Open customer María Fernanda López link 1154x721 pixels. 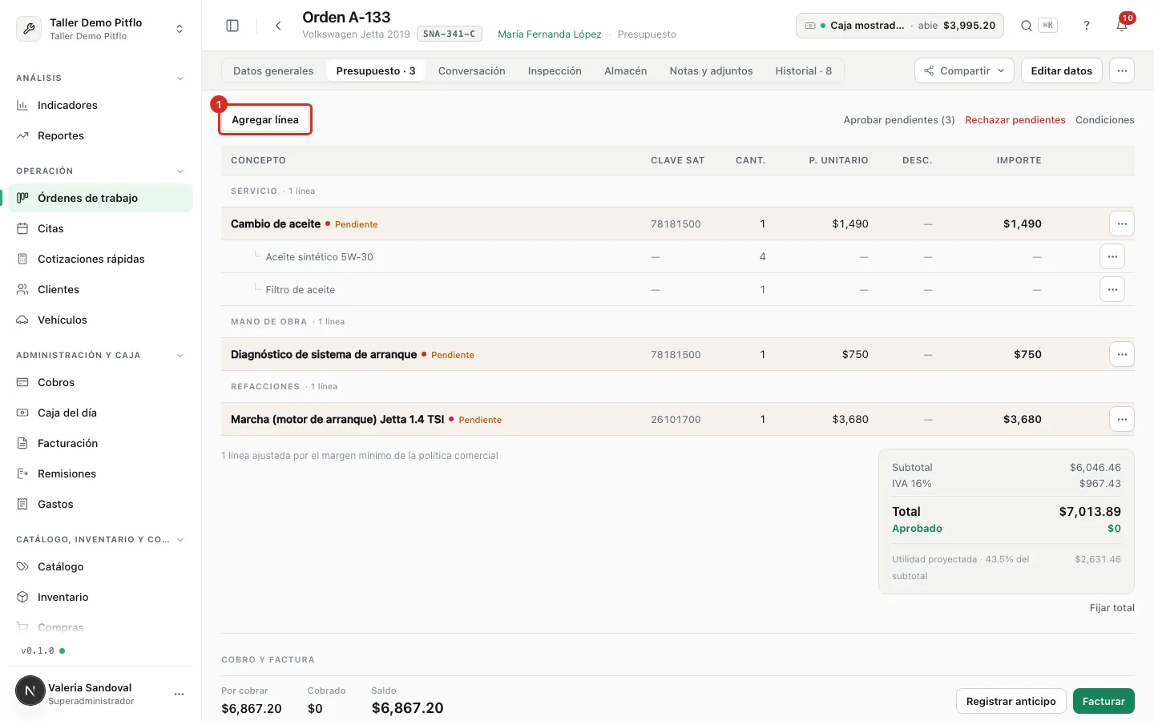549,34
